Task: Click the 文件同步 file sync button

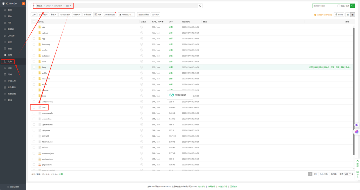Action: [x=155, y=14]
